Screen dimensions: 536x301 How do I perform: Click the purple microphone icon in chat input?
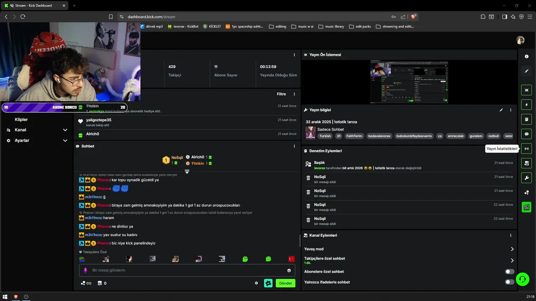click(85, 270)
